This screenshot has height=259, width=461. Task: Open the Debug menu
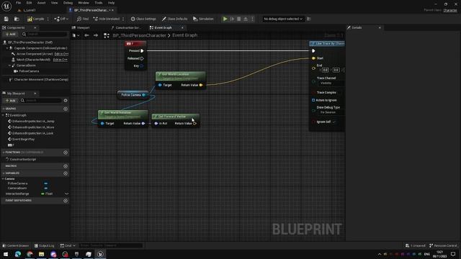[x=68, y=3]
